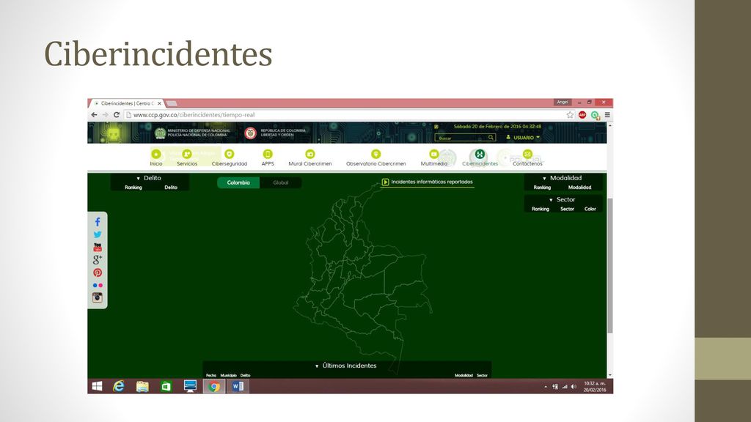The width and height of the screenshot is (751, 422).
Task: Open the Facebook sidebar icon
Action: pos(98,222)
